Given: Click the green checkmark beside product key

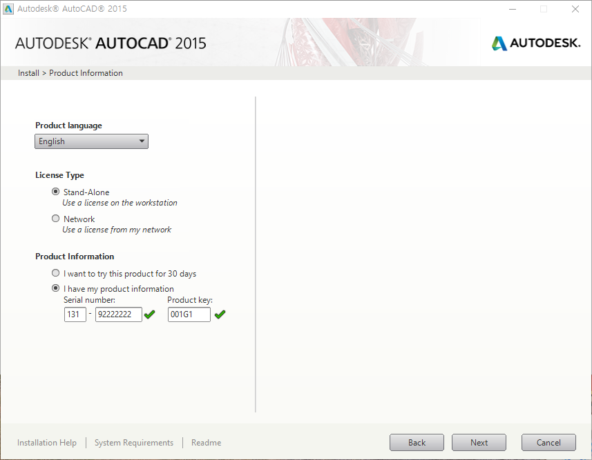Looking at the screenshot, I should (x=220, y=314).
